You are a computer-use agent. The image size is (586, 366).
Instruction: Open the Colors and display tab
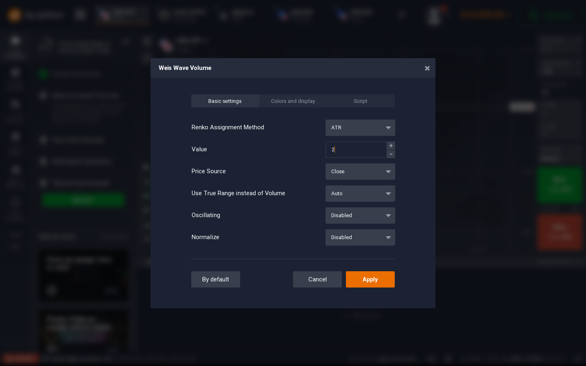click(293, 101)
